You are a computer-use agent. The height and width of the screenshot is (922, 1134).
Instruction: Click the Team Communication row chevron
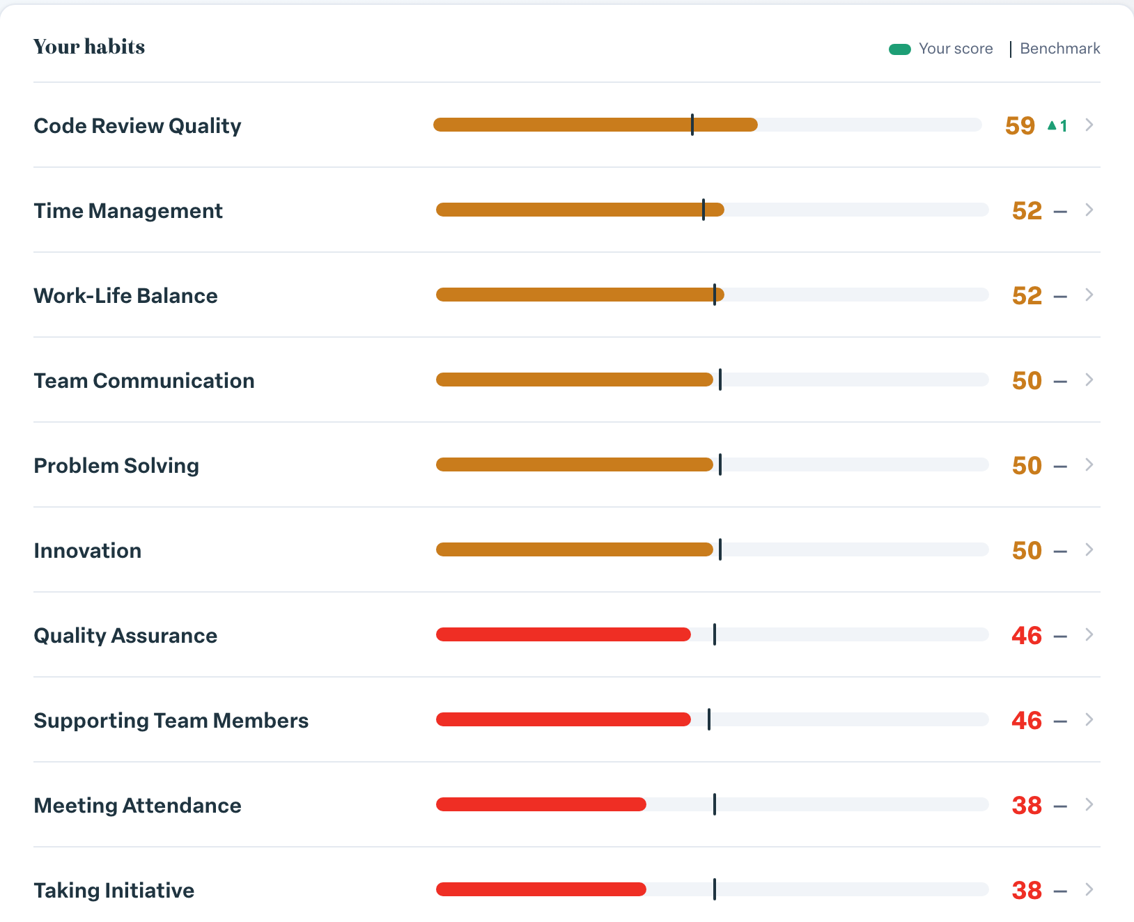(1089, 380)
